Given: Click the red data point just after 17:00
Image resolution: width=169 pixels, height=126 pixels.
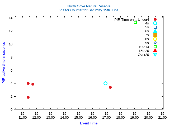Looking at the screenshot, I should pyautogui.click(x=110, y=87).
